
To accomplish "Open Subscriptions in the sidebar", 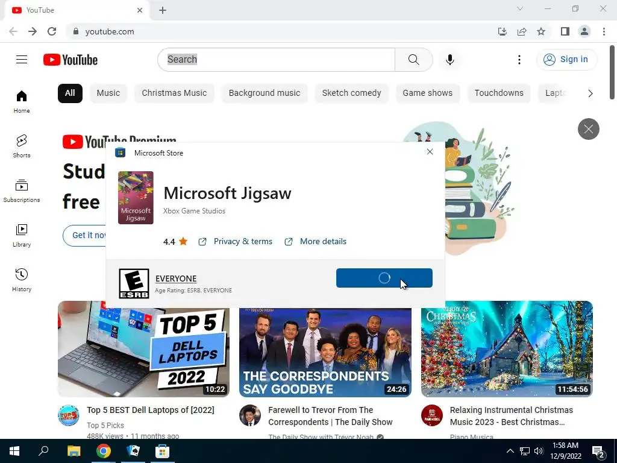I will point(22,191).
